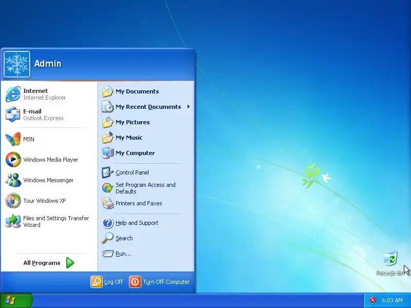Click the Admin user name text
Viewport: 411px width, 308px height.
tap(48, 64)
